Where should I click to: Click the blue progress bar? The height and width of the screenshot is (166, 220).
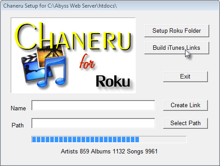(x=109, y=140)
